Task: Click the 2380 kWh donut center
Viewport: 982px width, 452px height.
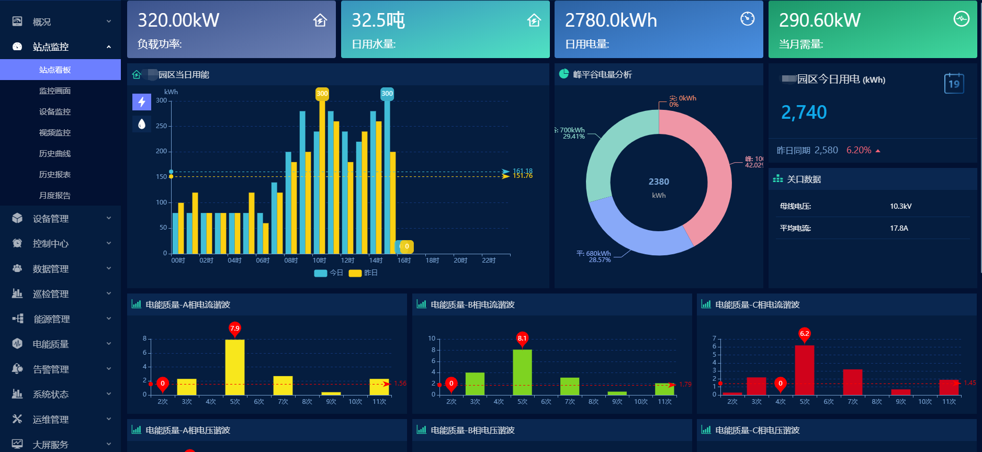Action: point(659,187)
